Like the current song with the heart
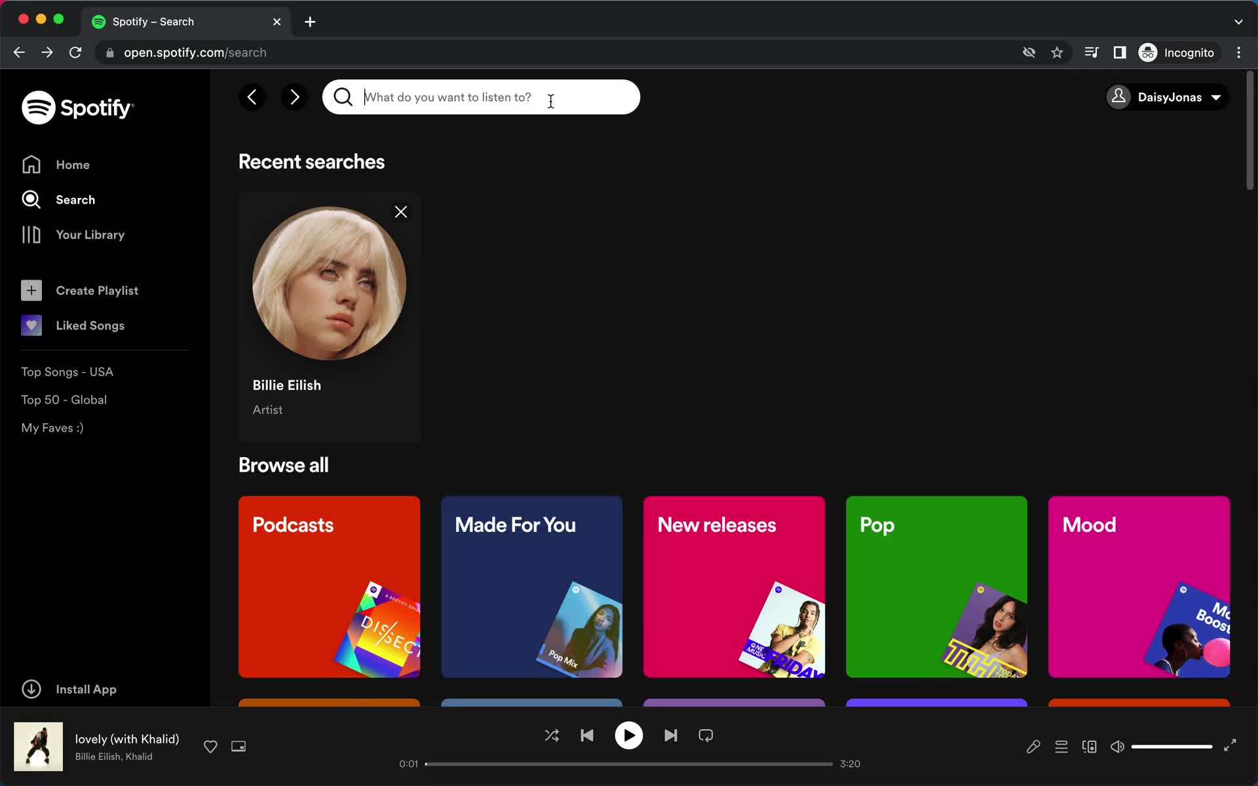The height and width of the screenshot is (786, 1258). click(210, 746)
